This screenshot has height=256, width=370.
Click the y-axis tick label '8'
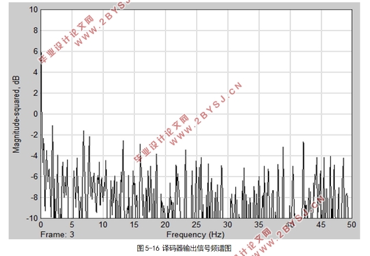35,31
